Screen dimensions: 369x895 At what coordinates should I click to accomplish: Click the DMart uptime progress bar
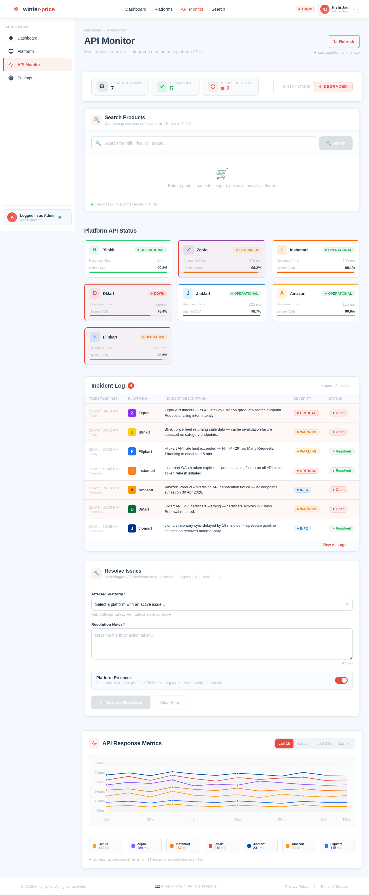129,316
